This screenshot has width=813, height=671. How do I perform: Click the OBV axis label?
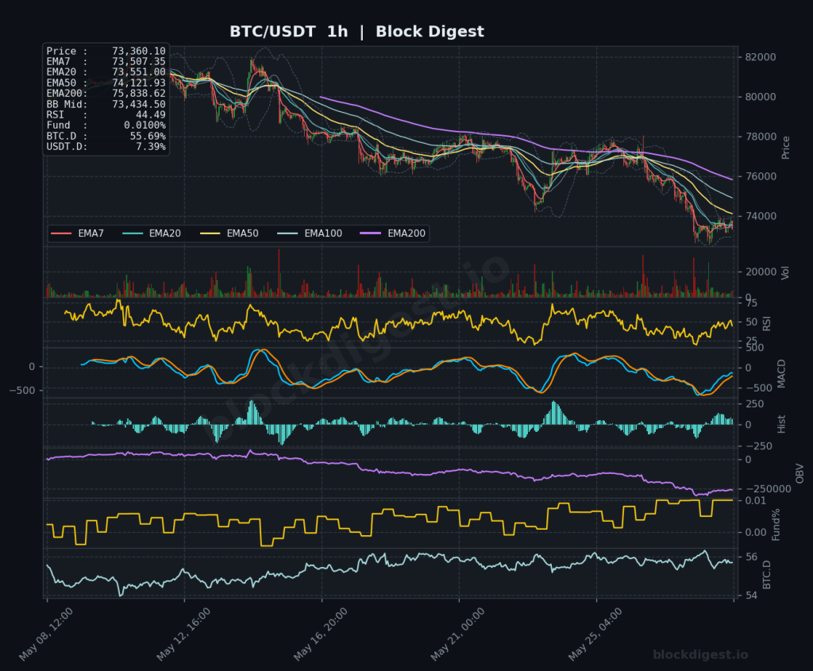[800, 473]
